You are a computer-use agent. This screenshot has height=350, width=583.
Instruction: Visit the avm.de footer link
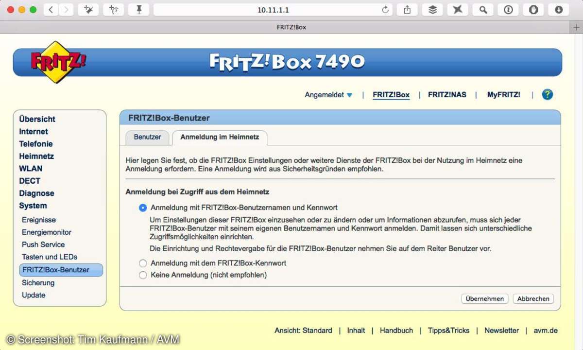546,331
